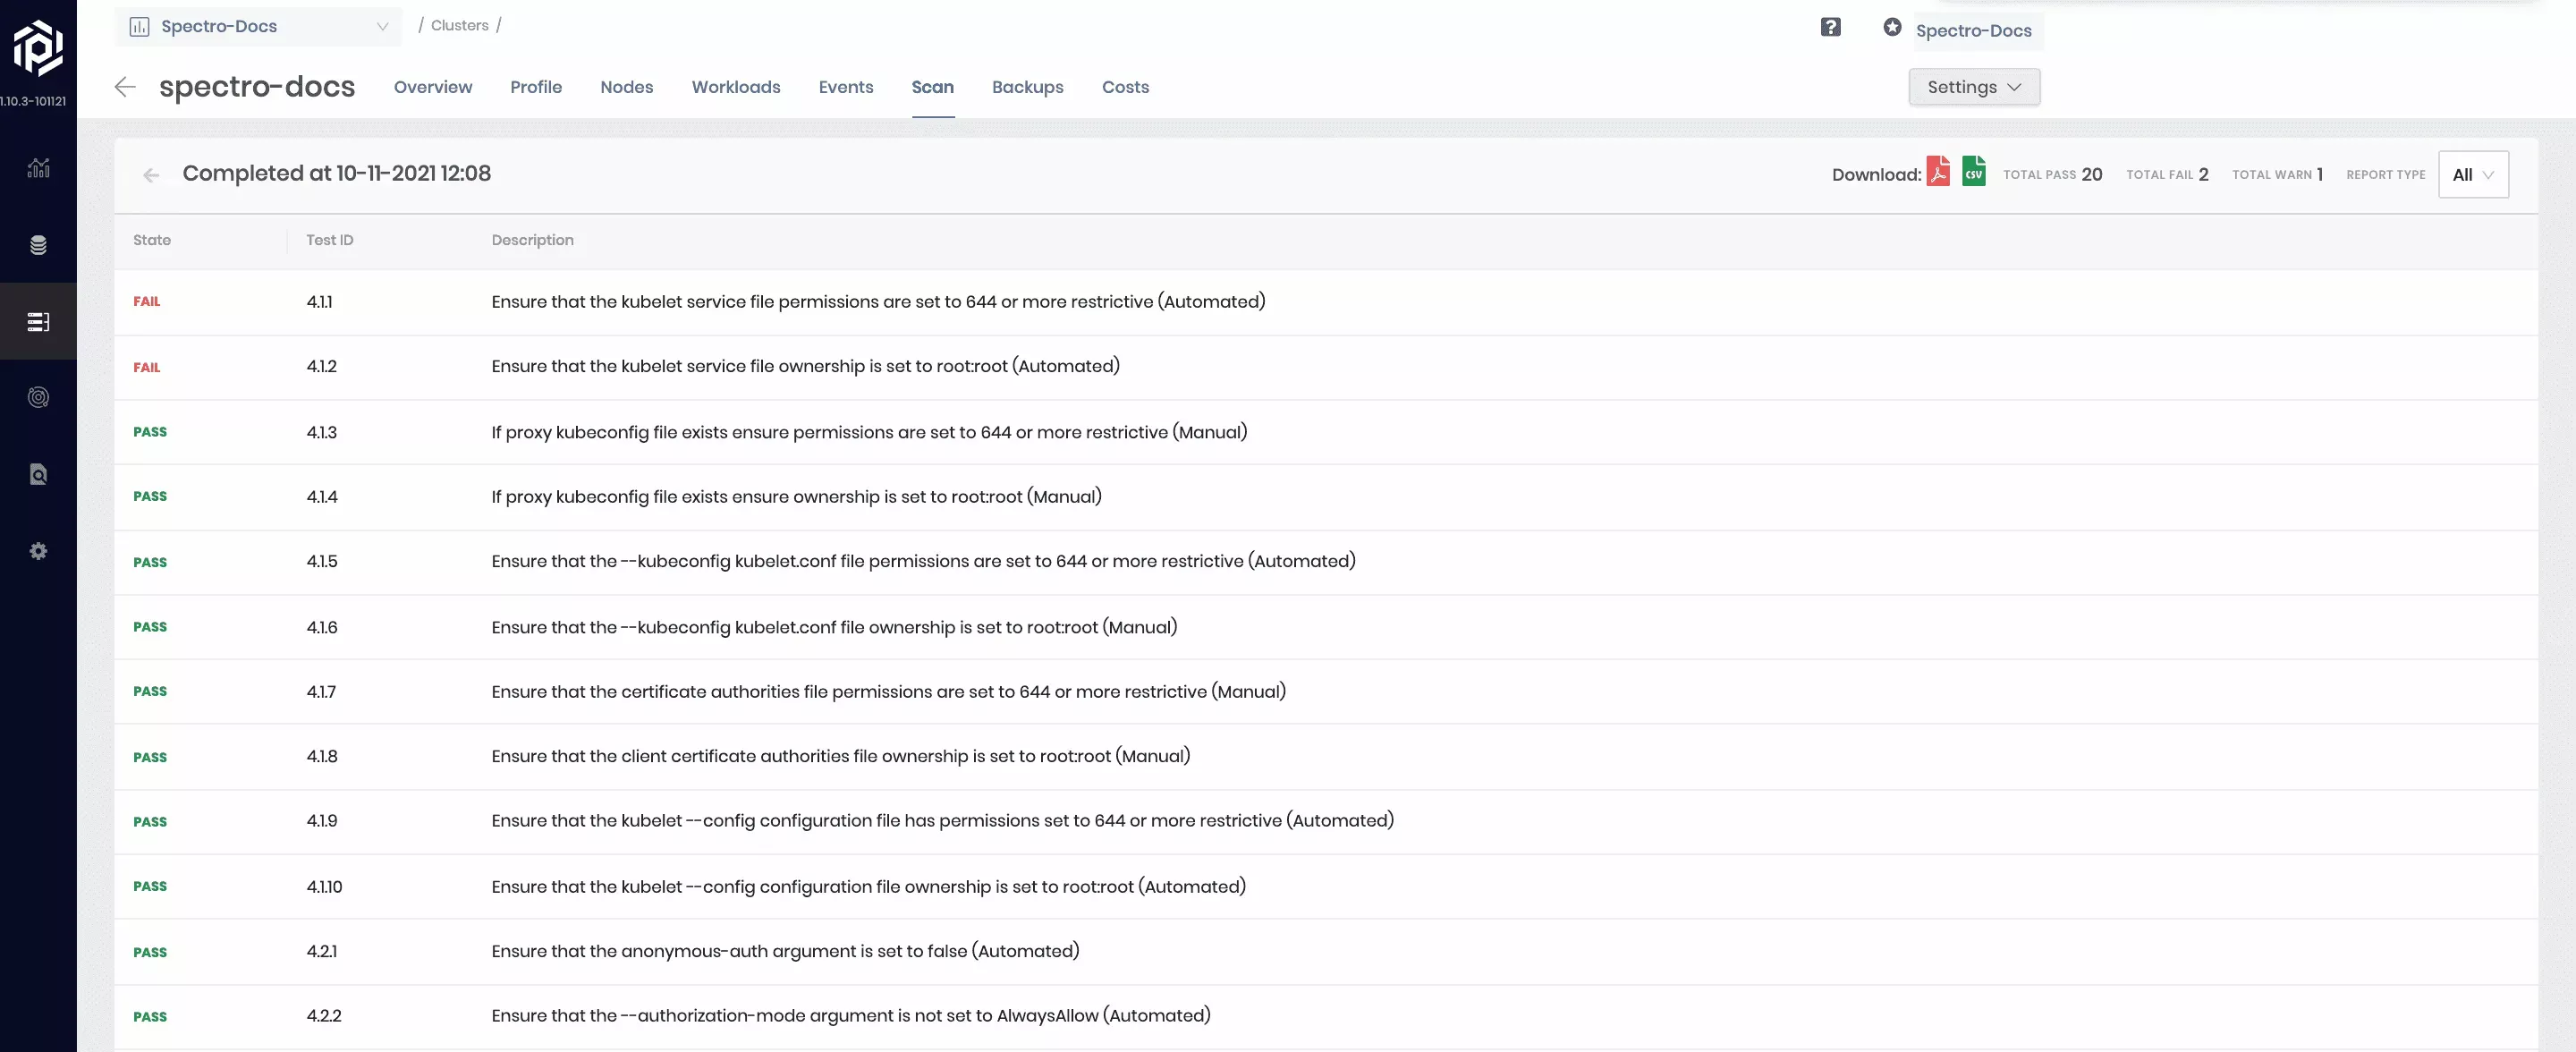Open the Nodes tab

point(626,87)
